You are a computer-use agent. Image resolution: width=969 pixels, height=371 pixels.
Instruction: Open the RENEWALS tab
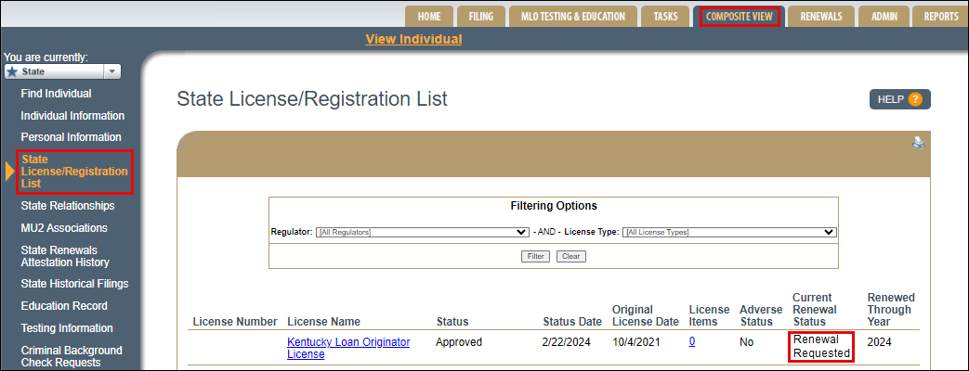[x=821, y=17]
